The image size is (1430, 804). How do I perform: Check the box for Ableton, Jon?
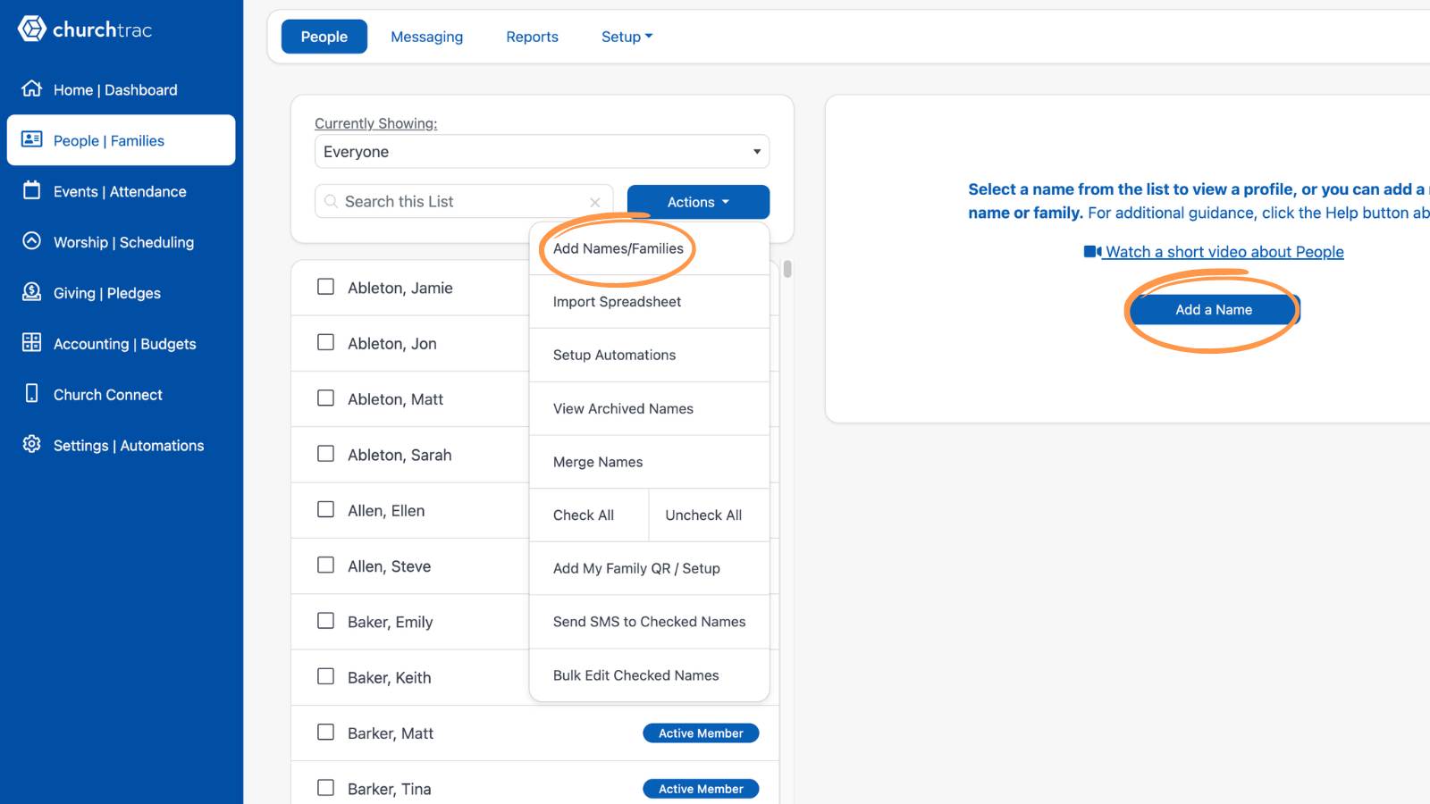(x=326, y=343)
